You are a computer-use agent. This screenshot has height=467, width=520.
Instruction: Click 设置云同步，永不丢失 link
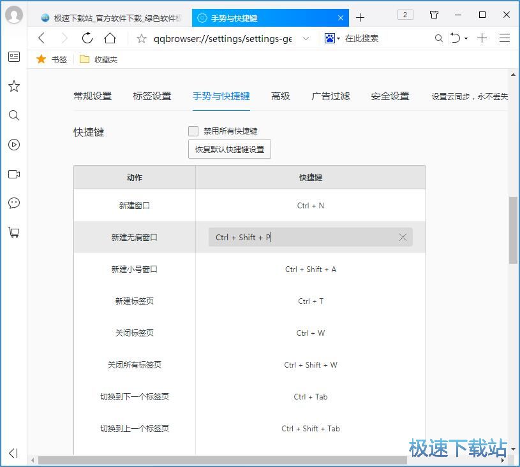(x=470, y=96)
